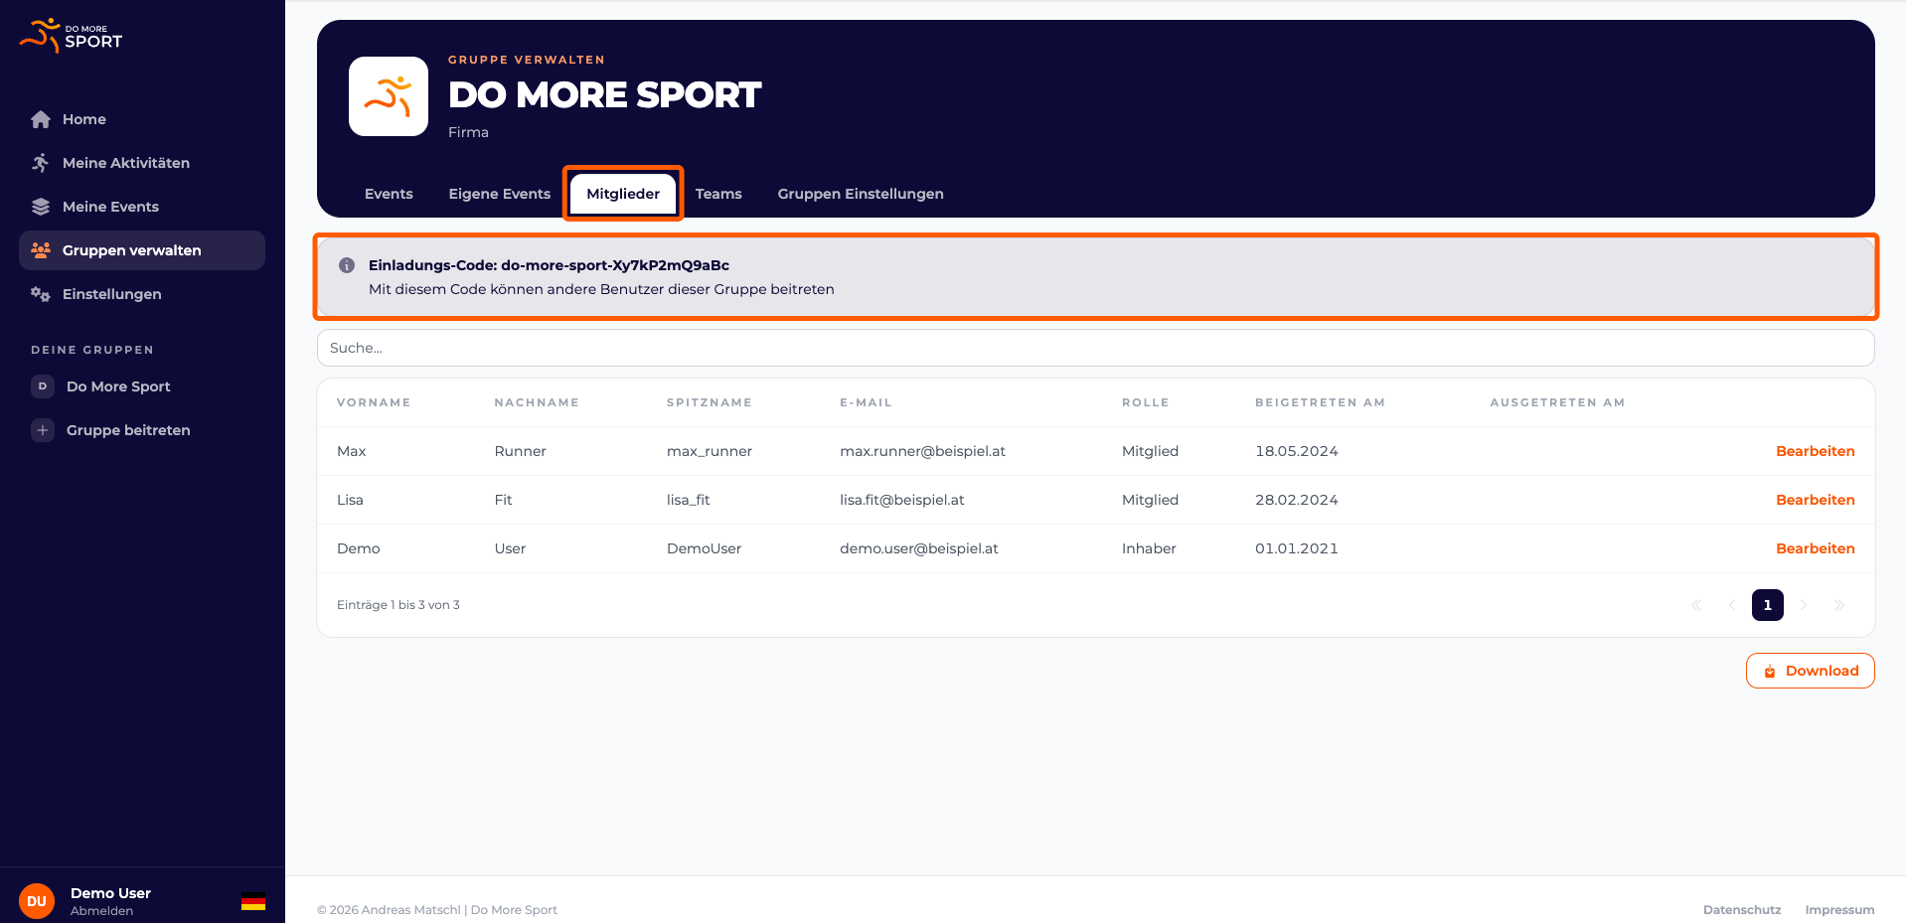Image resolution: width=1906 pixels, height=923 pixels.
Task: Click join date 01.01.2021
Action: coord(1296,548)
